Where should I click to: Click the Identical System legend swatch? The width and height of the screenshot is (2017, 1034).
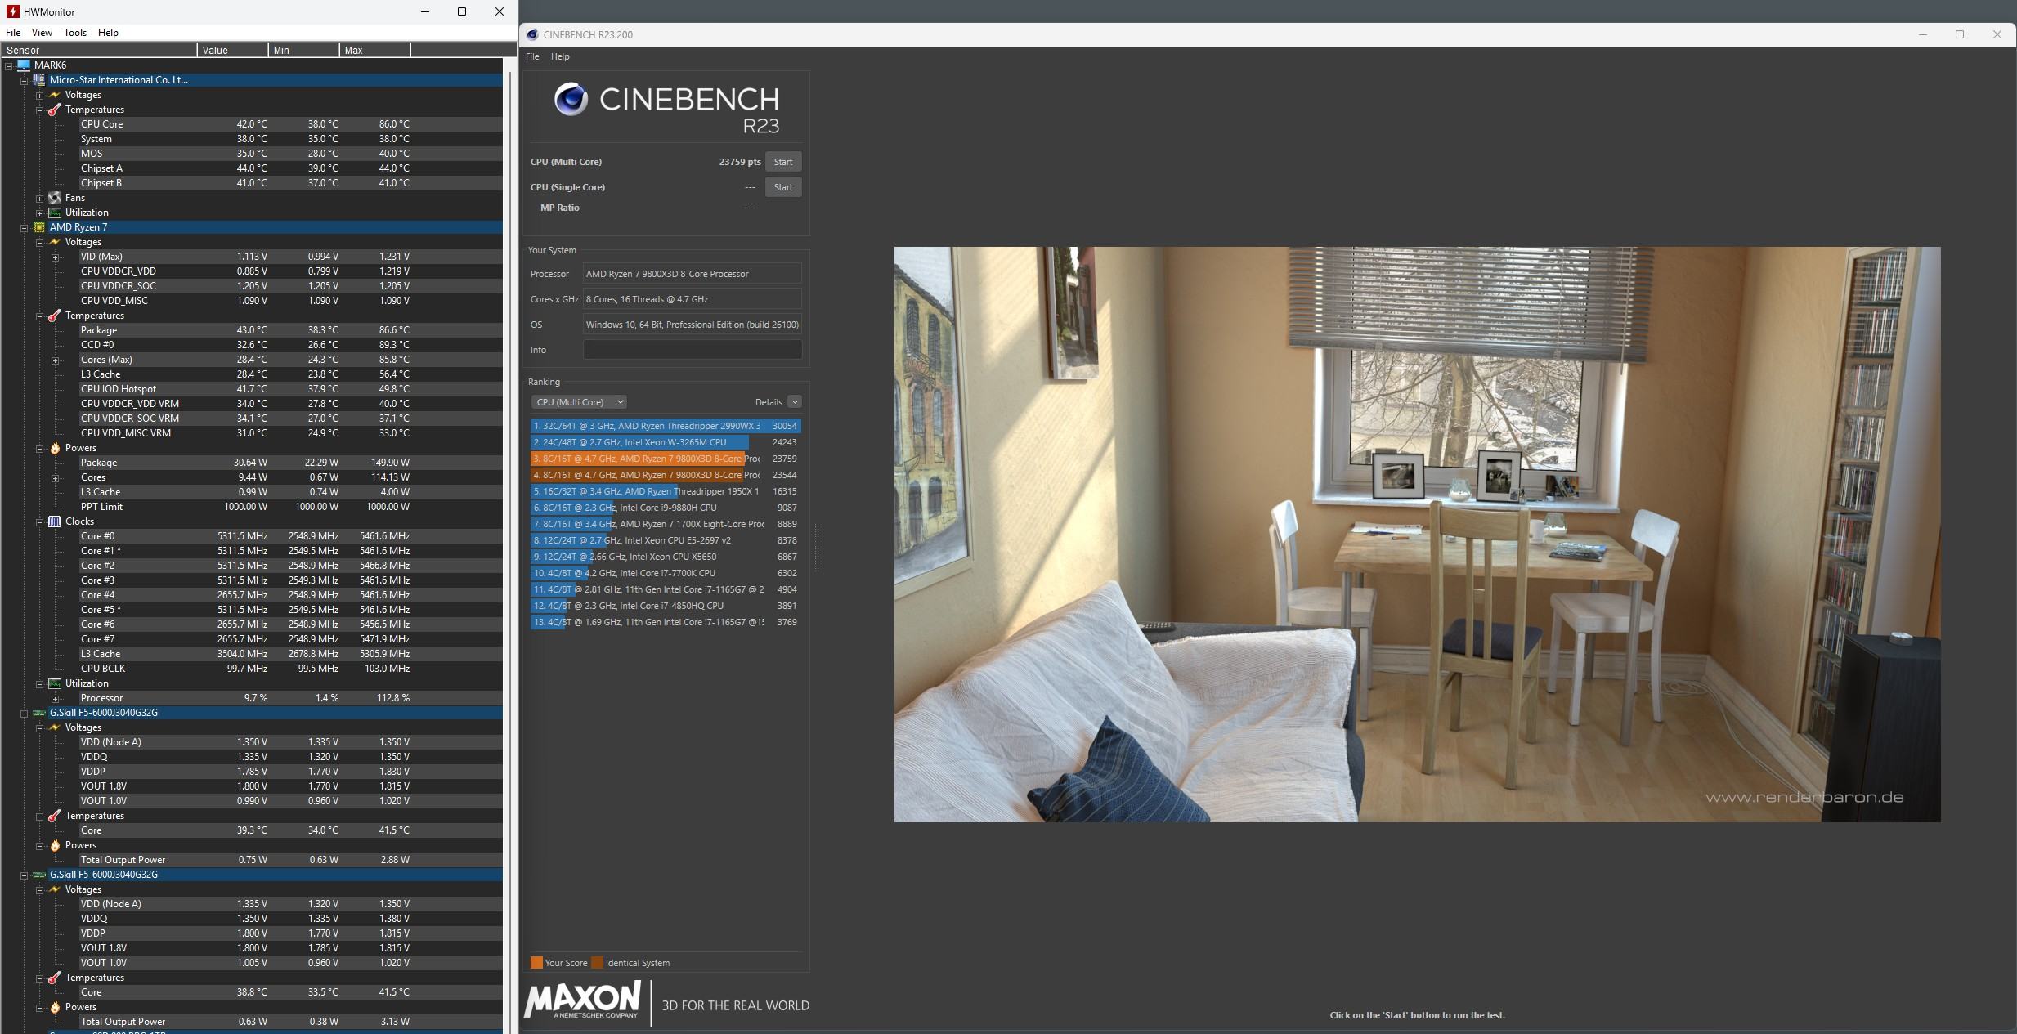click(x=597, y=962)
